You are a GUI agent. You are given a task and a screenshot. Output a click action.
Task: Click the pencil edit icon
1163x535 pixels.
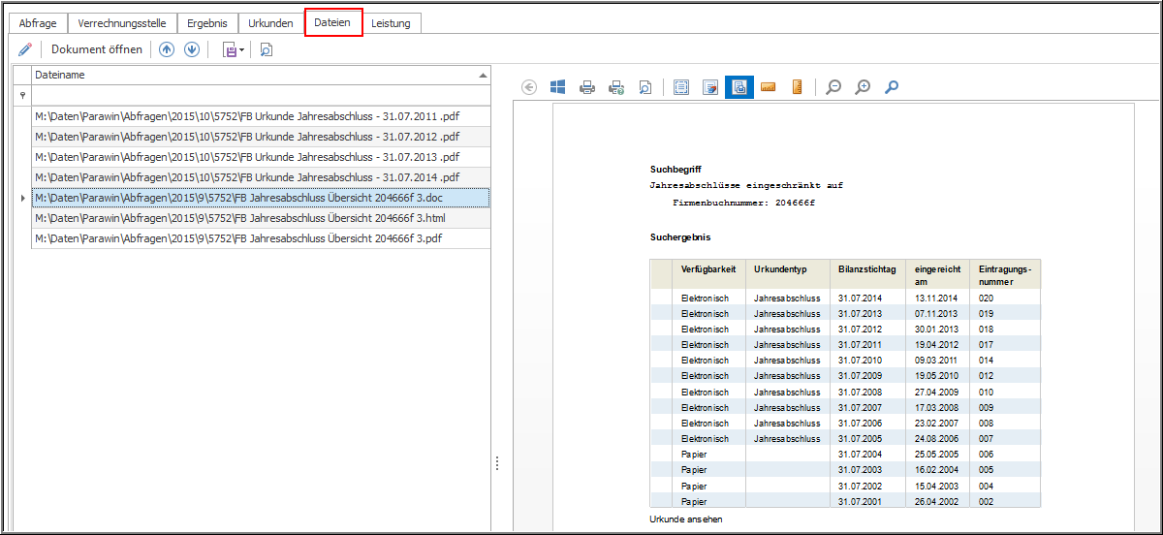coord(25,49)
